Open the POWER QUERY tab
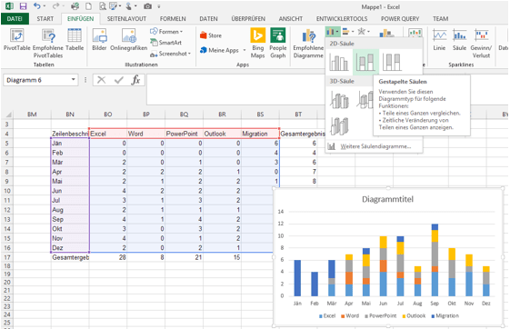 point(400,19)
